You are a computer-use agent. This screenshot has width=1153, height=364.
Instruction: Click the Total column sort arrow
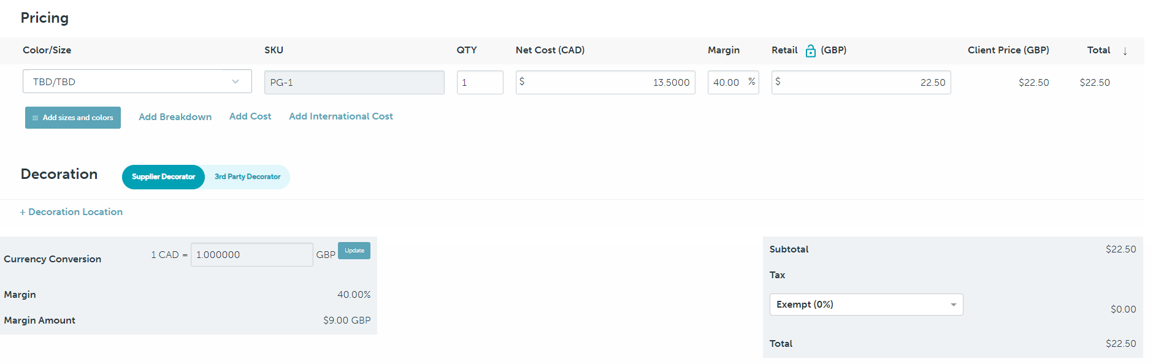[x=1125, y=51]
